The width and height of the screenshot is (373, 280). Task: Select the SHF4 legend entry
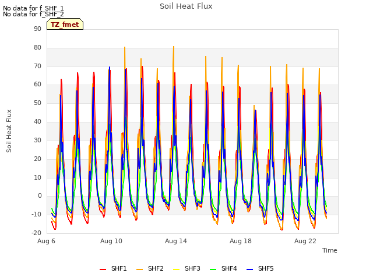pos(223,268)
